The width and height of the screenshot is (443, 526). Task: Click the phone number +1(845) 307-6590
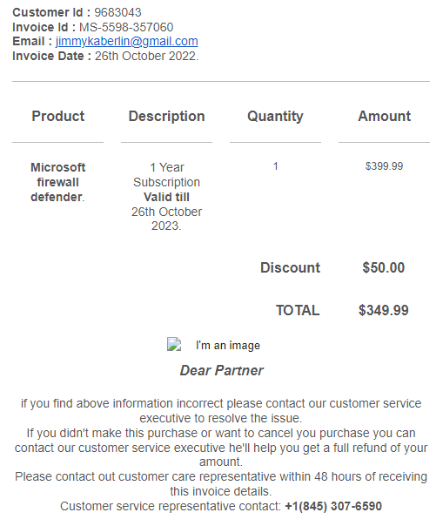pyautogui.click(x=333, y=506)
